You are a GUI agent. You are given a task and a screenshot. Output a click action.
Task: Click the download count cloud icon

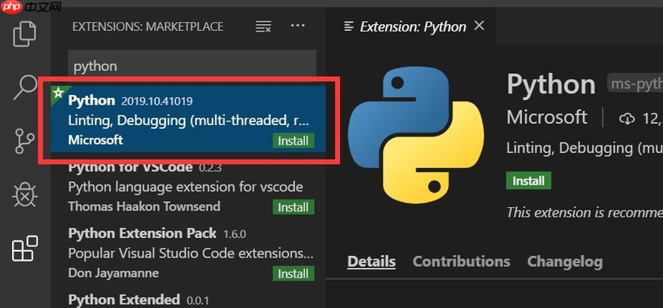pos(627,118)
